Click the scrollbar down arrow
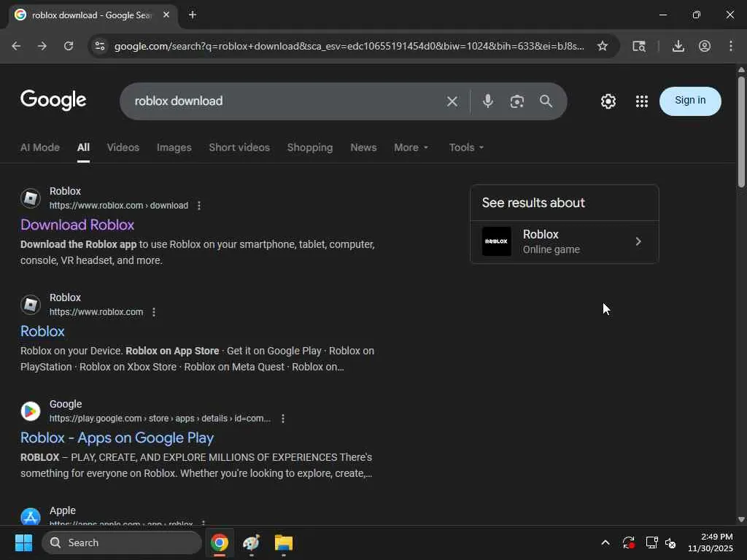Image resolution: width=747 pixels, height=560 pixels. point(741,519)
